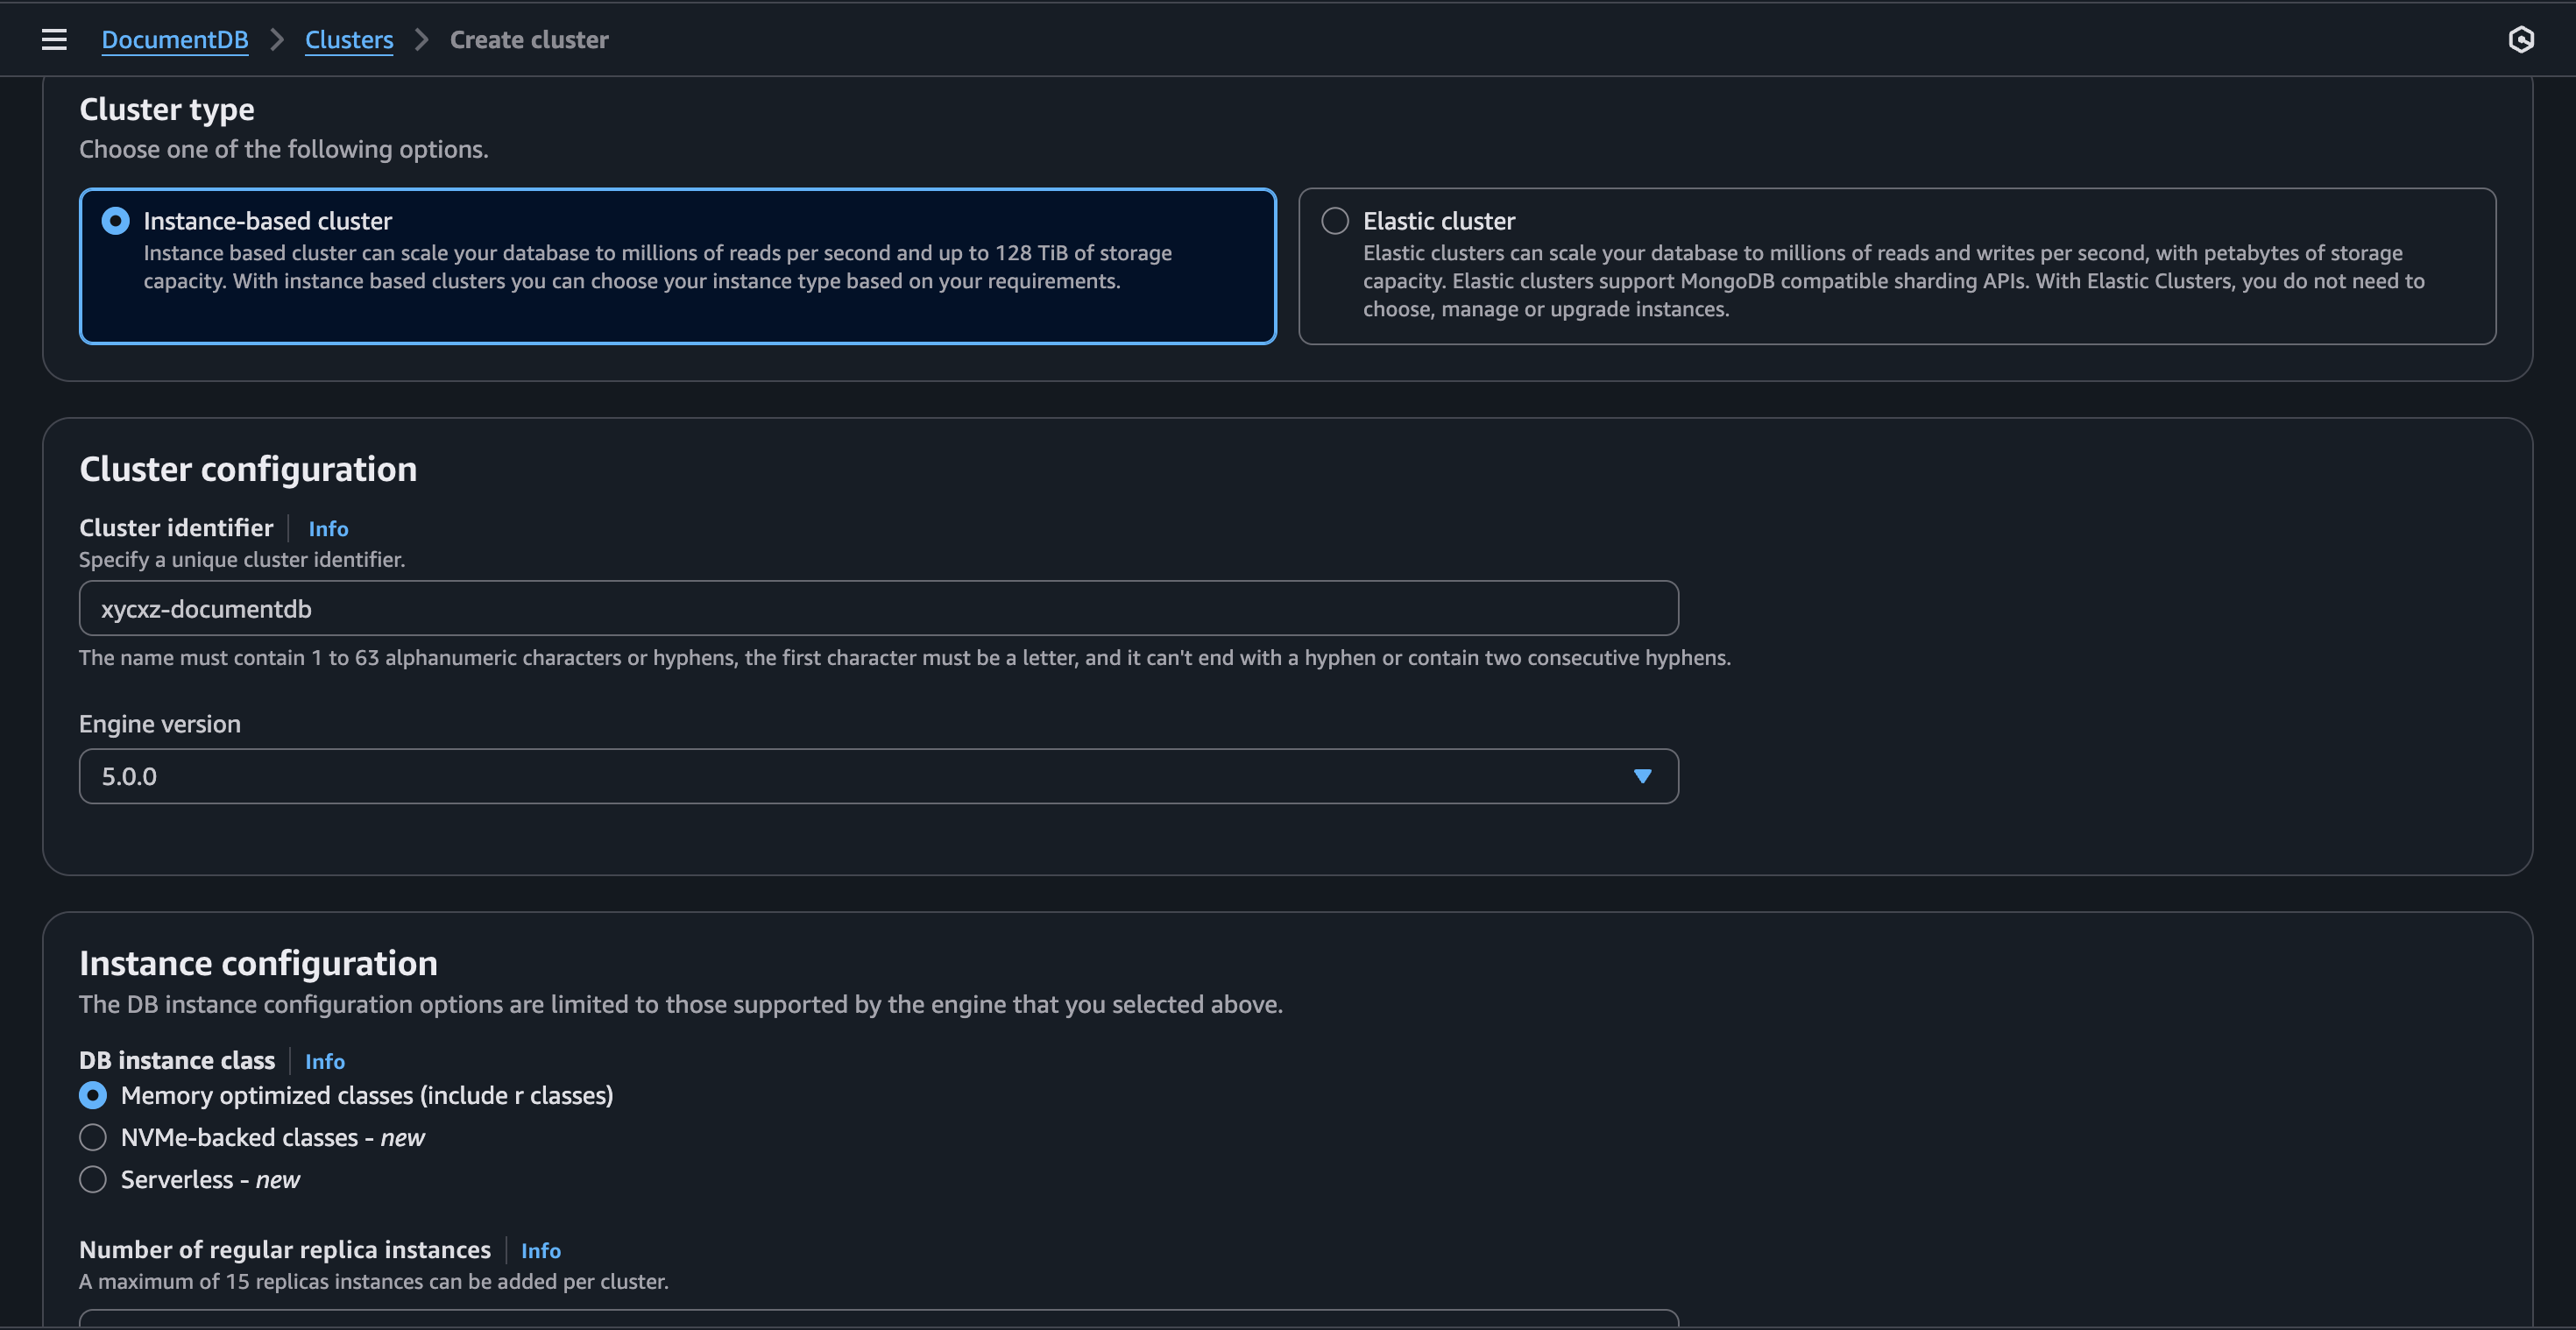Image resolution: width=2576 pixels, height=1330 pixels.
Task: Select Memory optimized classes radio button
Action: pos(93,1096)
